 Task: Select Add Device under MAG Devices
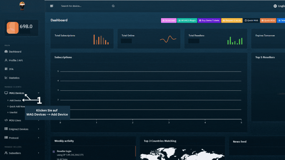(x=15, y=100)
